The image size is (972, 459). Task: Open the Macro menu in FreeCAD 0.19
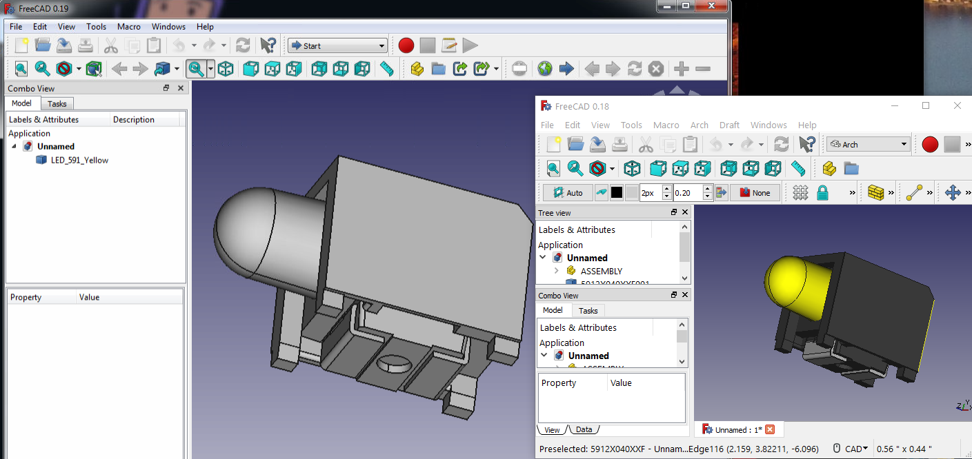tap(129, 27)
